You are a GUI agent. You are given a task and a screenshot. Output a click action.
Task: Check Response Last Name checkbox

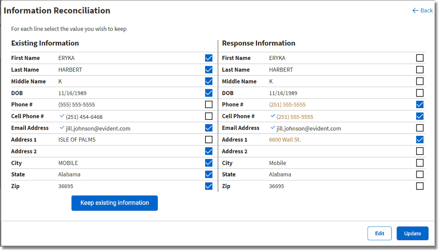420,70
